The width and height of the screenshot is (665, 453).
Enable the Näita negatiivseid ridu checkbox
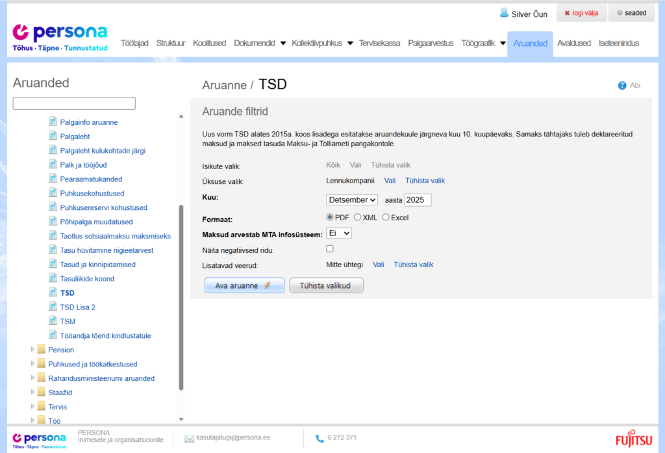click(x=330, y=248)
